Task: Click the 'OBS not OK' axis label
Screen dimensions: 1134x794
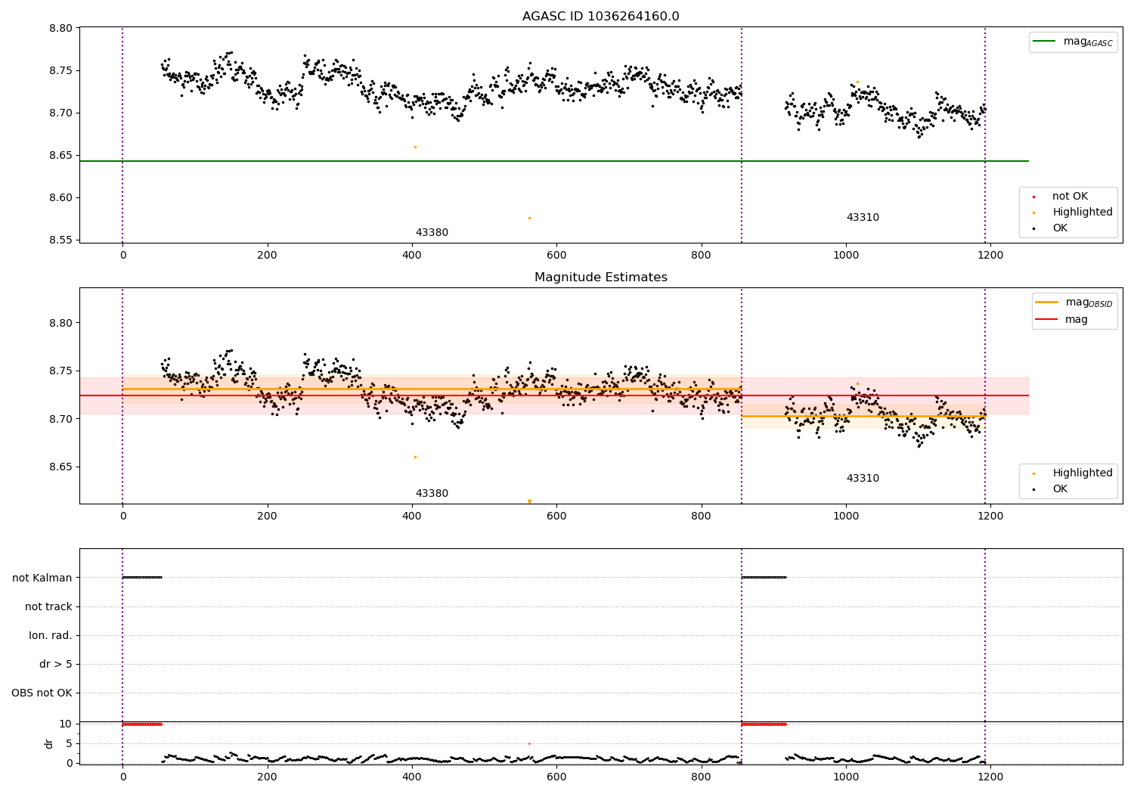Action: coord(42,693)
